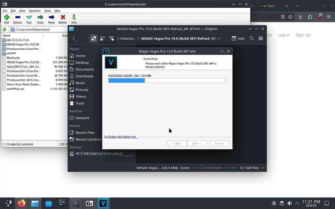Open KDE application launcher

[x=9, y=203]
